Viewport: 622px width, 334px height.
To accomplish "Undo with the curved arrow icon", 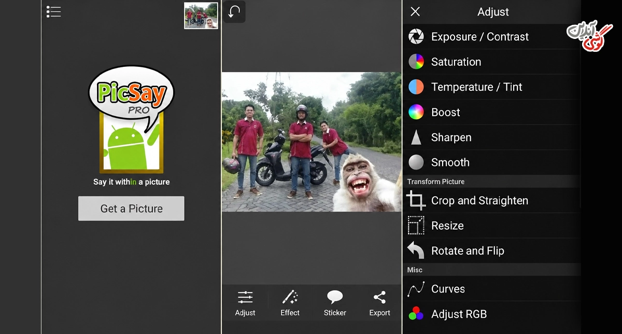I will 234,12.
